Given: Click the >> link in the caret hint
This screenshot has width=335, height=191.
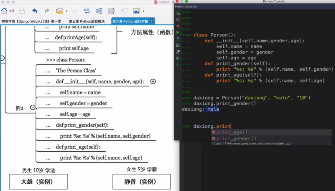Looking at the screenshot, I should (x=288, y=144).
